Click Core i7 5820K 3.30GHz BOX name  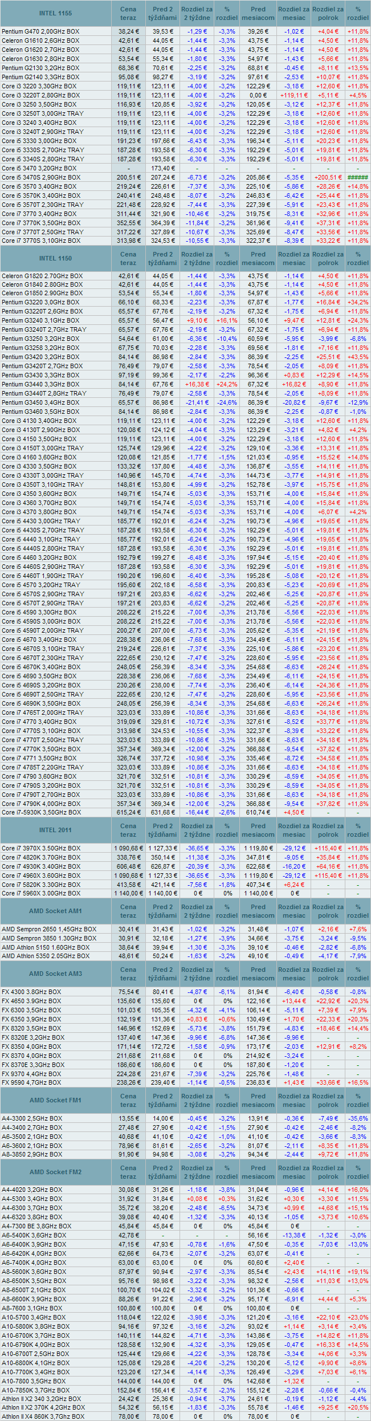tap(41, 885)
